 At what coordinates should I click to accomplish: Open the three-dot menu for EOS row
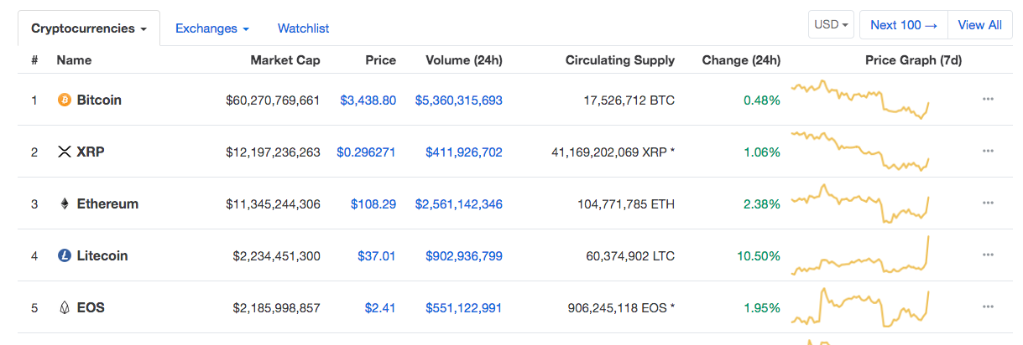988,307
